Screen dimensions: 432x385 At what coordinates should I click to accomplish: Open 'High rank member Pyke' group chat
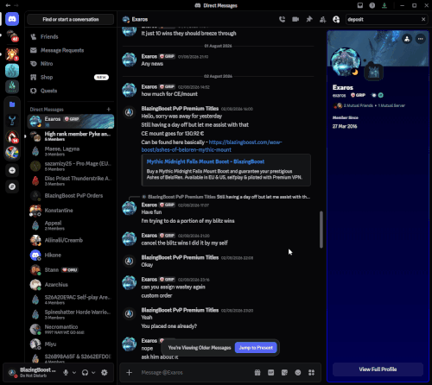71,136
